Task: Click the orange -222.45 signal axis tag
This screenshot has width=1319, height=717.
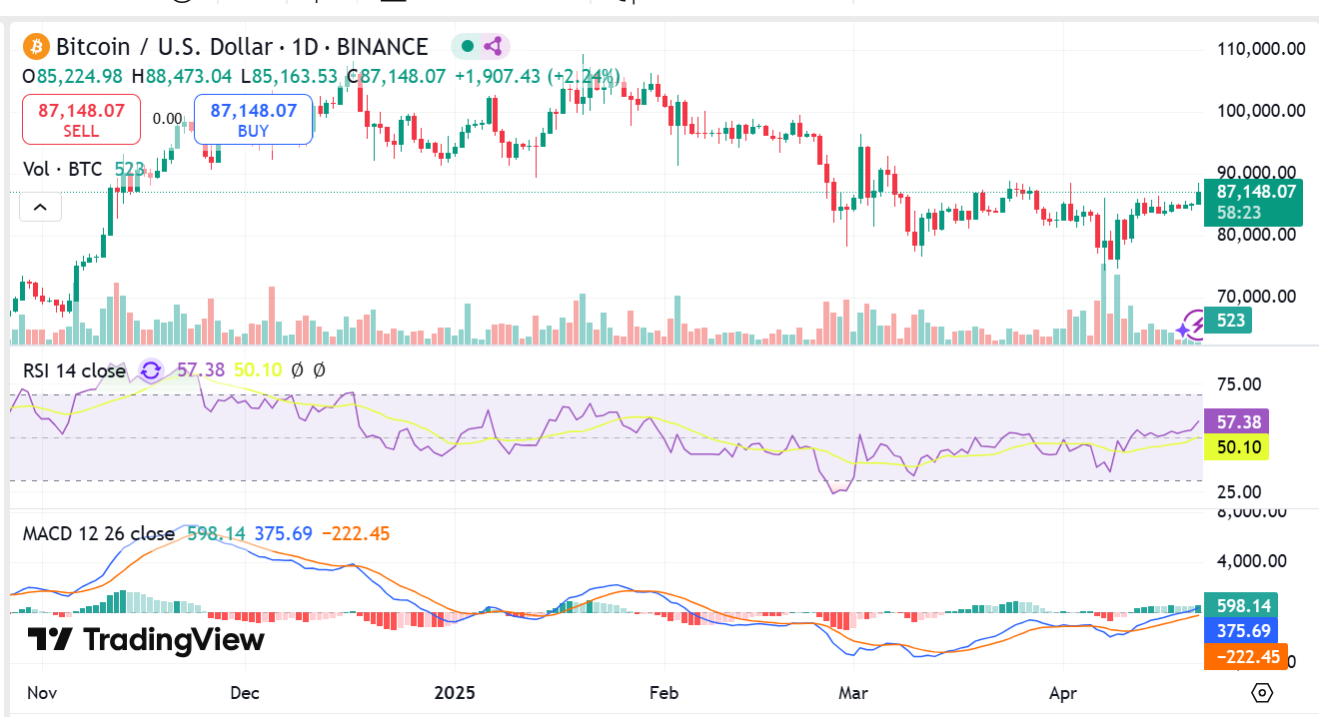Action: (1247, 656)
